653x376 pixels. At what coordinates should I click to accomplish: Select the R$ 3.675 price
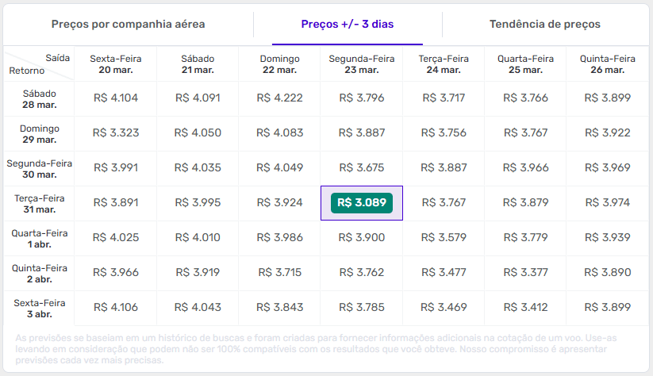coord(362,168)
